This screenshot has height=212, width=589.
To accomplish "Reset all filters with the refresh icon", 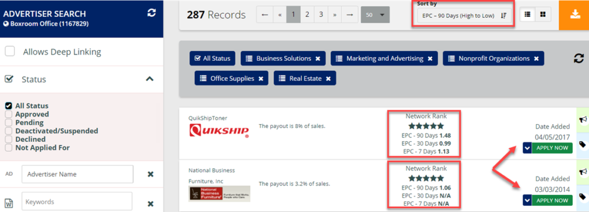I will coord(579,58).
